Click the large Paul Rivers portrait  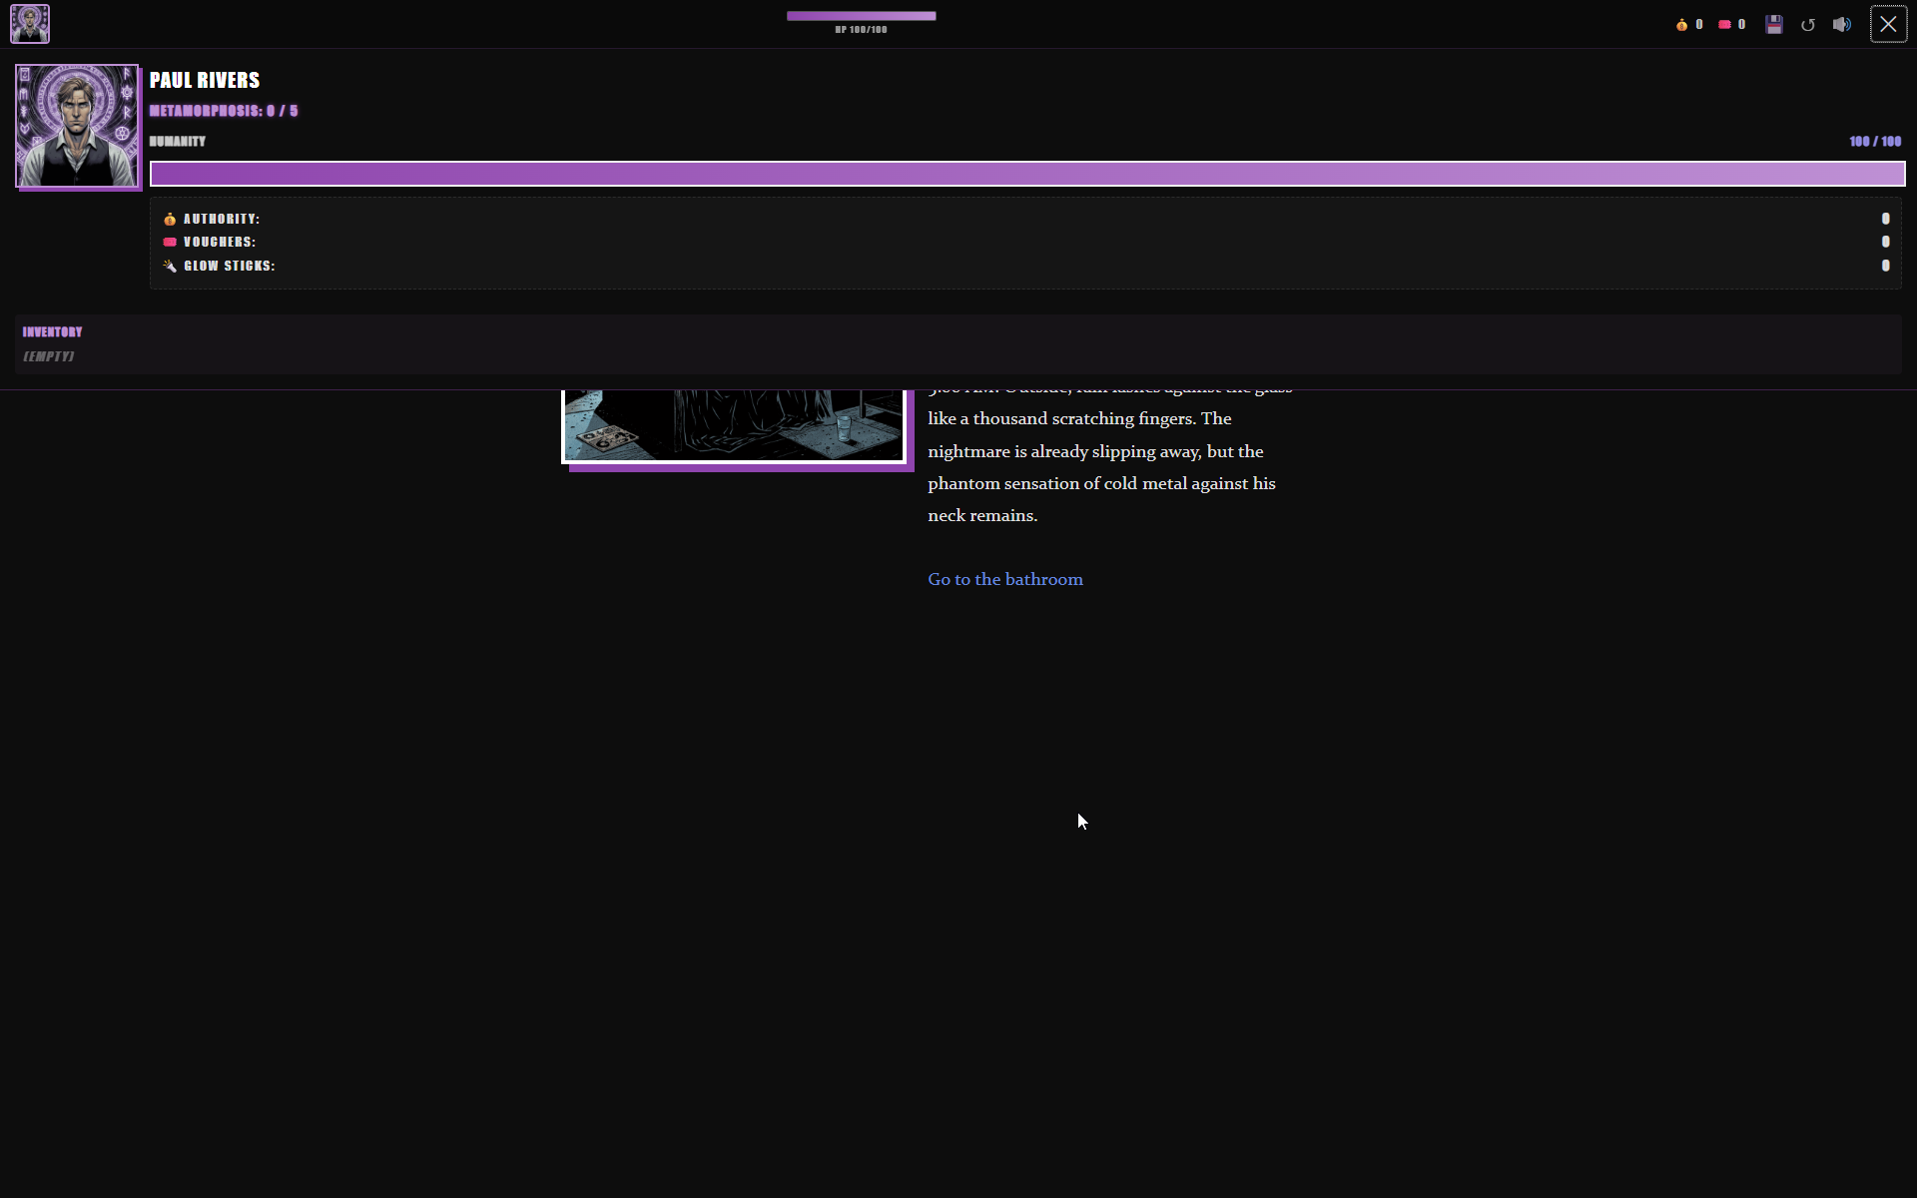click(77, 126)
